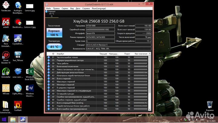The width and height of the screenshot is (218, 123).
Task: Open Windows Excel desktop shortcut
Action: 30,74
